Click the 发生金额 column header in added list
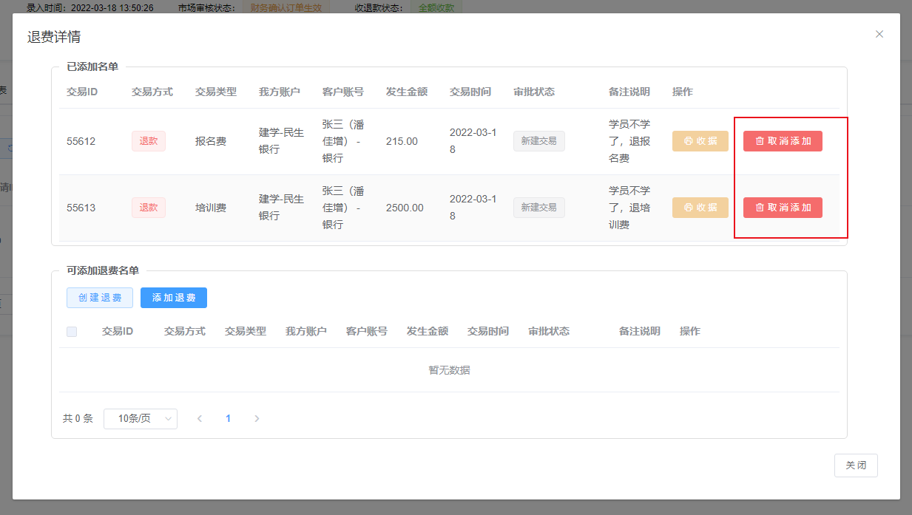 [x=407, y=92]
